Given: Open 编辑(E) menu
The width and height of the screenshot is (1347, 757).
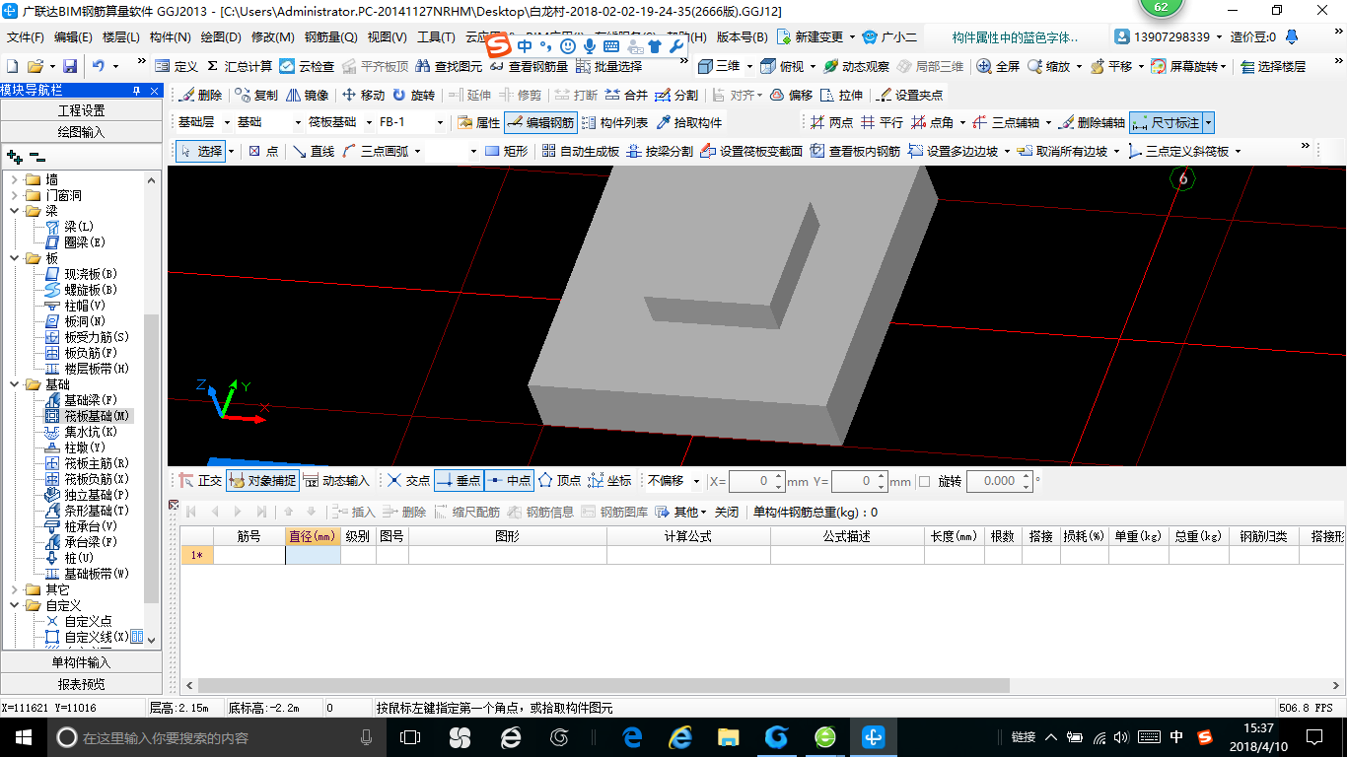Looking at the screenshot, I should [x=73, y=37].
